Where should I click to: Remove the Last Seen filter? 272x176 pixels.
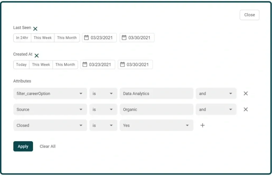pyautogui.click(x=35, y=29)
